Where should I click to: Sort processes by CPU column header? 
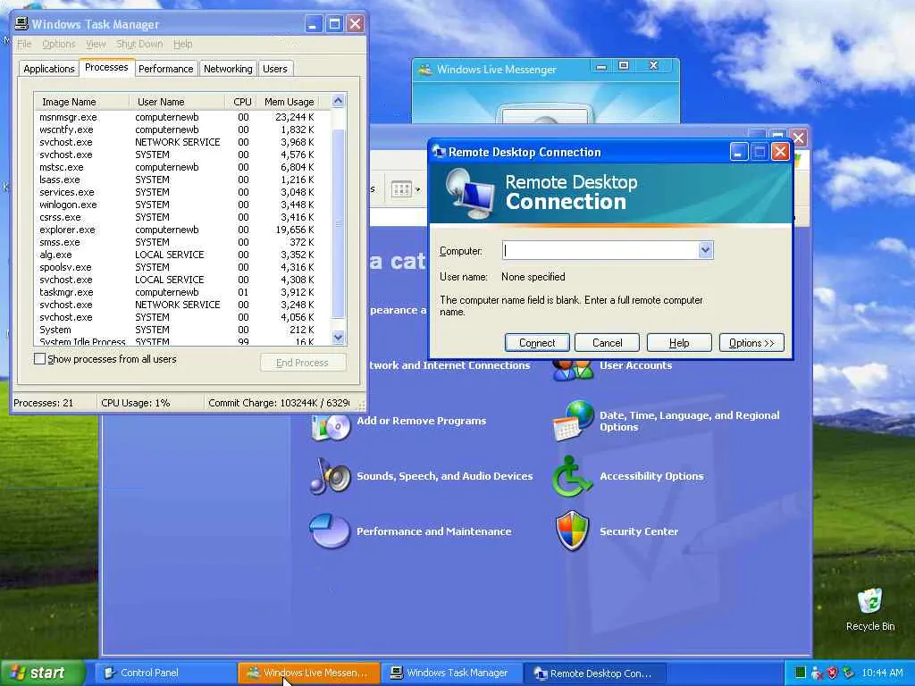coord(240,102)
